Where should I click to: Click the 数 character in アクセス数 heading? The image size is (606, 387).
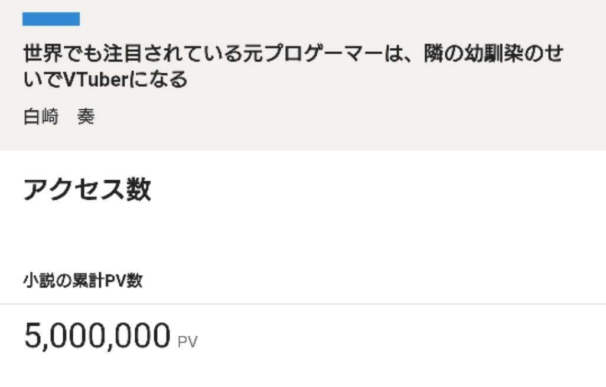coord(139,190)
